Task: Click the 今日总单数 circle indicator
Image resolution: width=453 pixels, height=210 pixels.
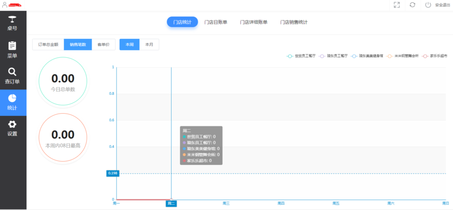Action: [63, 81]
